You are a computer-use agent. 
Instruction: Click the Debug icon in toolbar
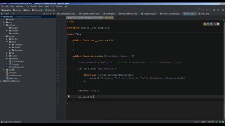pyautogui.click(x=207, y=10)
